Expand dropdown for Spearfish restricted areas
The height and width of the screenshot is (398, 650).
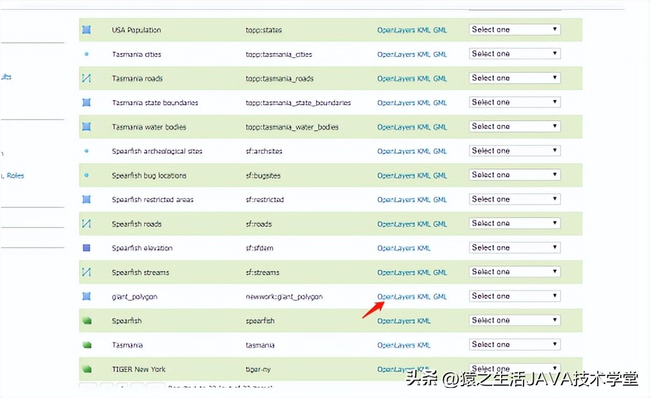pyautogui.click(x=514, y=199)
